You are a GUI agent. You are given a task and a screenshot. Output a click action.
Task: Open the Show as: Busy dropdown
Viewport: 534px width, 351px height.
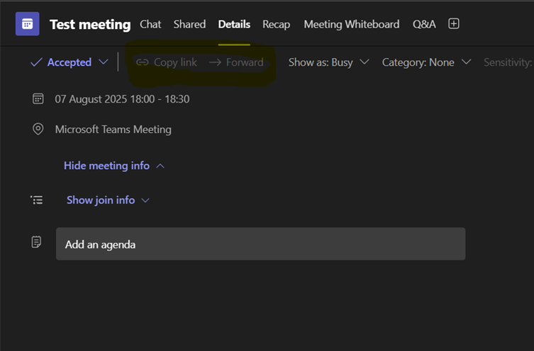(328, 62)
